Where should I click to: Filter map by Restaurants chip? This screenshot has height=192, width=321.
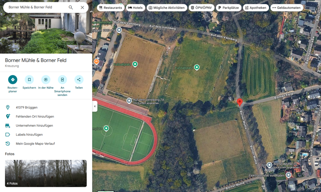click(x=111, y=8)
